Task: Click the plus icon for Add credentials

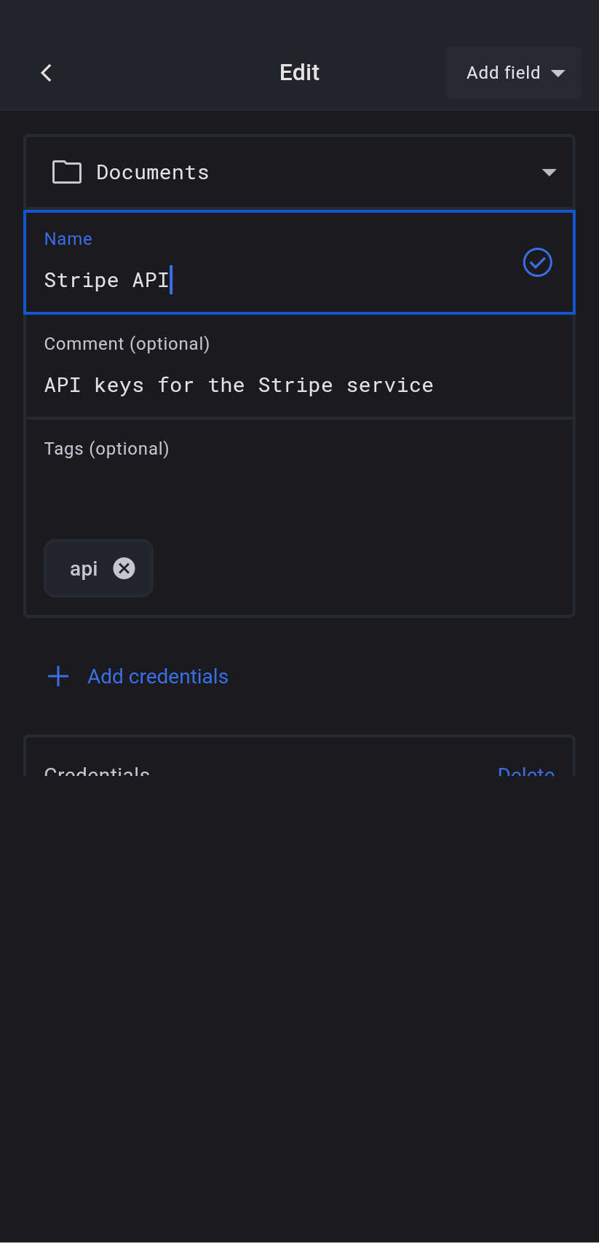Action: point(58,676)
